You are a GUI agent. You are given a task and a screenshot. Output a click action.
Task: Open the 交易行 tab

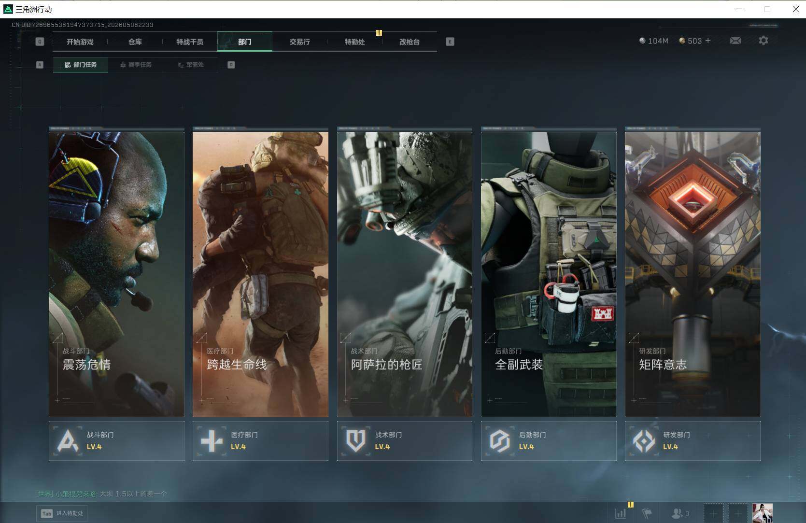click(x=300, y=42)
